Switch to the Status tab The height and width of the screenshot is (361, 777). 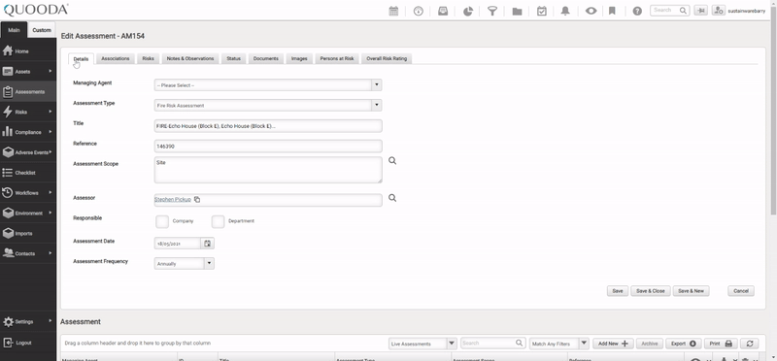pos(233,58)
